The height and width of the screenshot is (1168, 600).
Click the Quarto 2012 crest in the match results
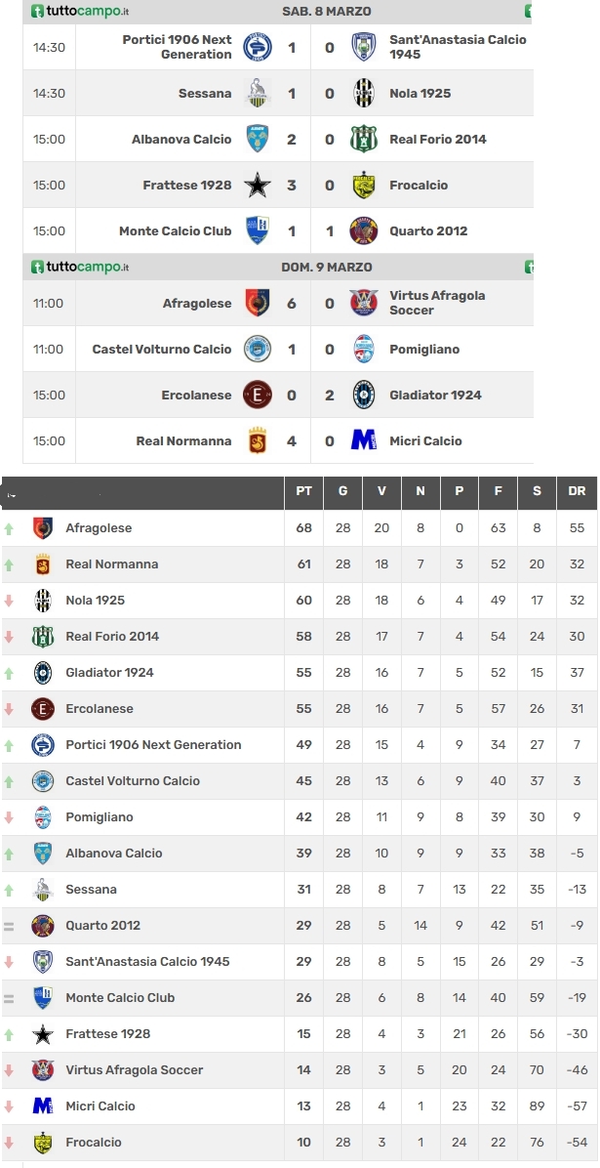click(364, 230)
